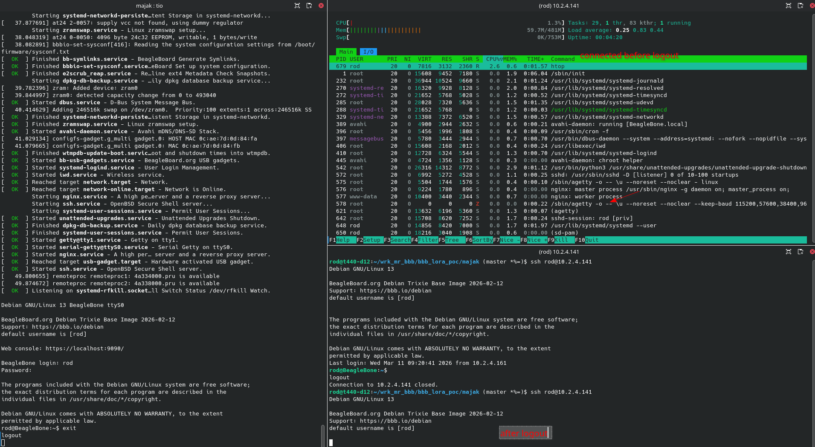Maximize the bottom-right ssh terminal pane
The width and height of the screenshot is (815, 447).
pos(788,252)
